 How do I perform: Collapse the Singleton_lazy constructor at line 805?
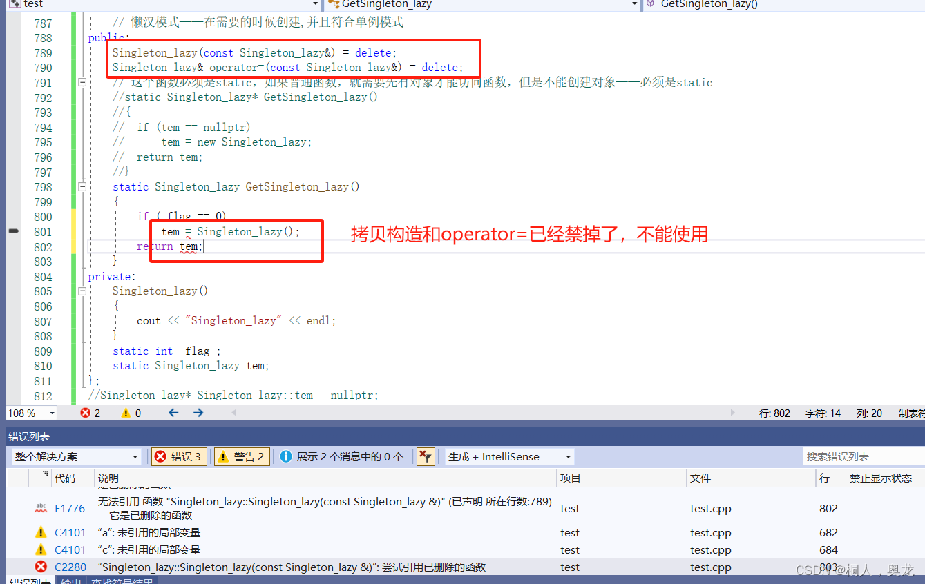pyautogui.click(x=82, y=291)
